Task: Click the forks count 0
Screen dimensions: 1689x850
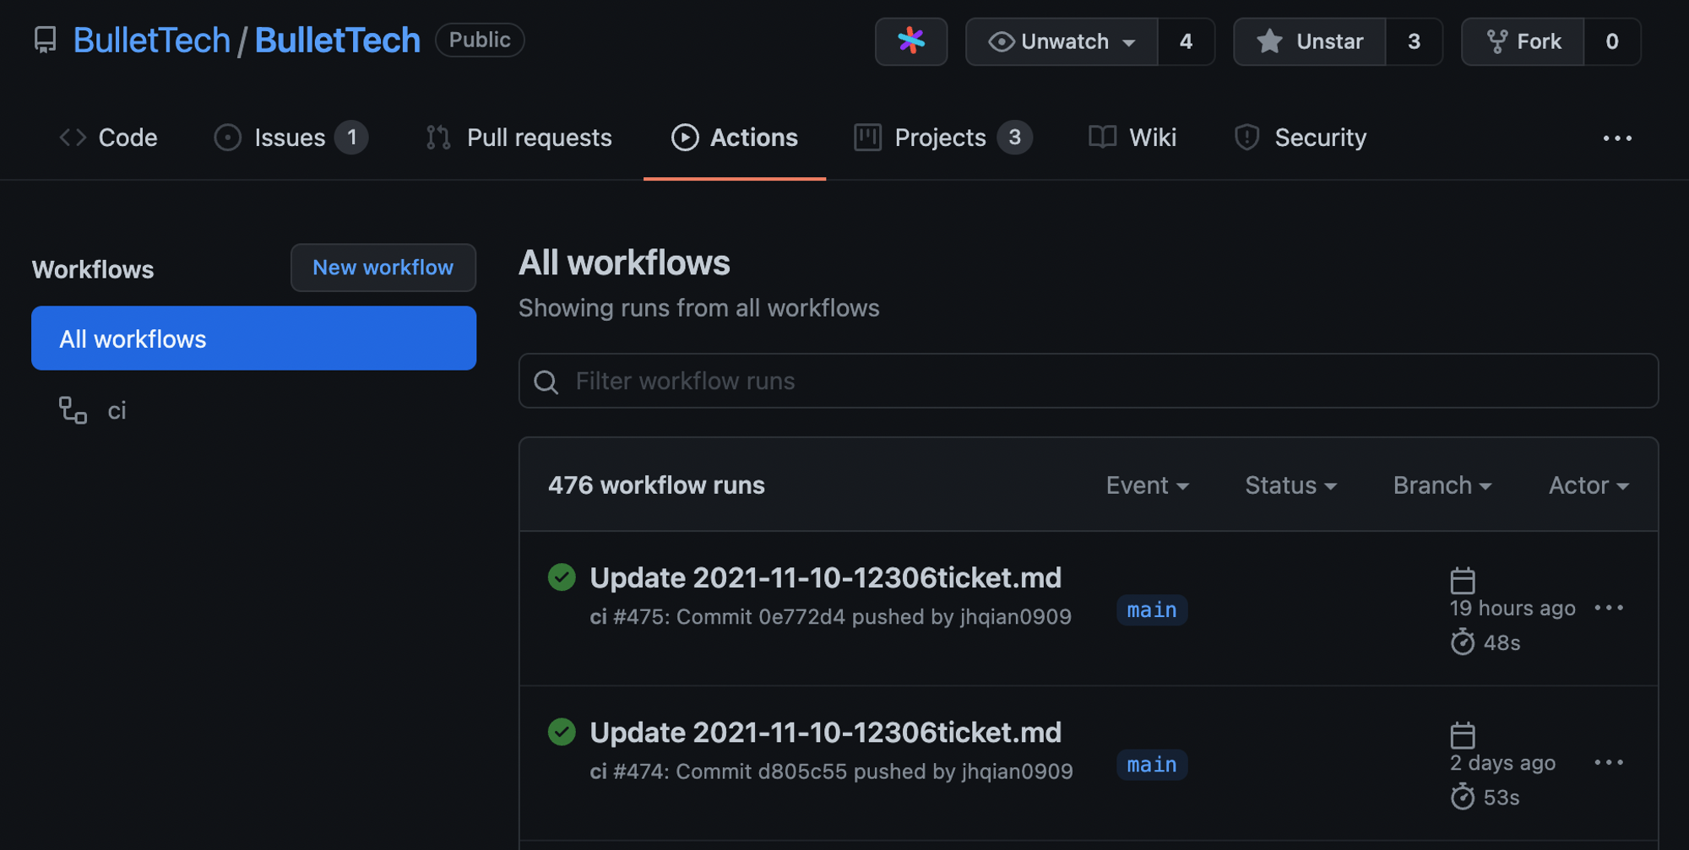Action: point(1612,41)
